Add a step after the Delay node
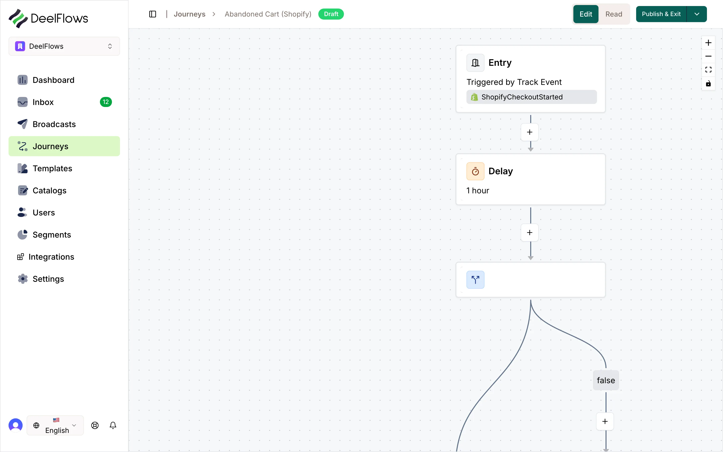The image size is (723, 452). click(x=530, y=233)
